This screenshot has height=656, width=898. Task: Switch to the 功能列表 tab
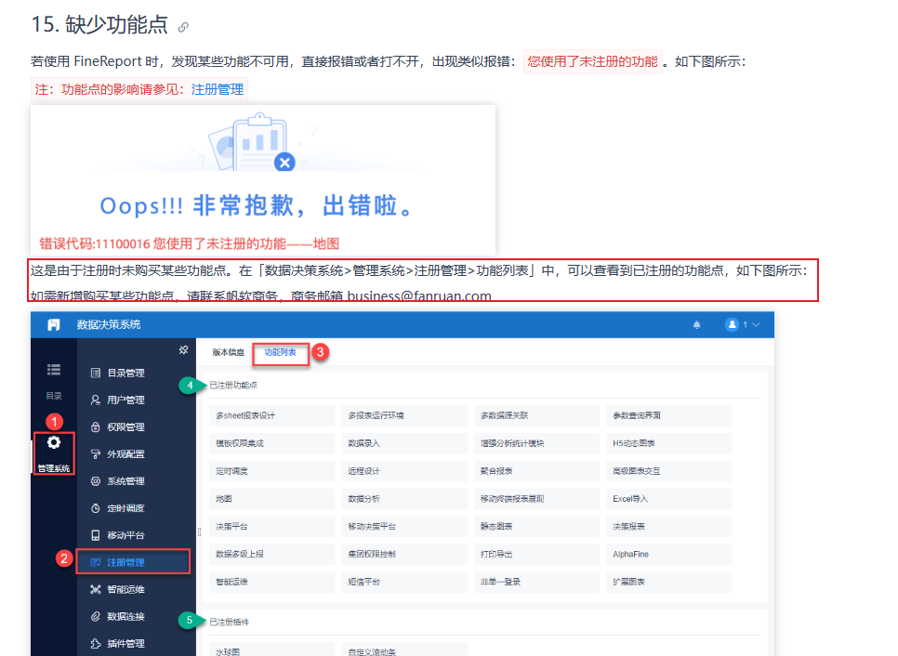pos(281,352)
